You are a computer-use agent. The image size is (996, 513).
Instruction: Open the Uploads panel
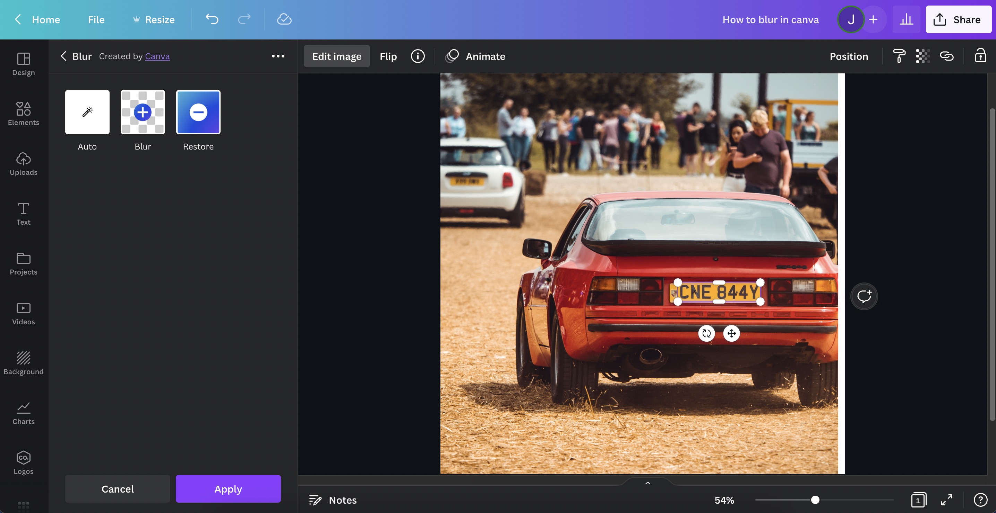tap(23, 164)
